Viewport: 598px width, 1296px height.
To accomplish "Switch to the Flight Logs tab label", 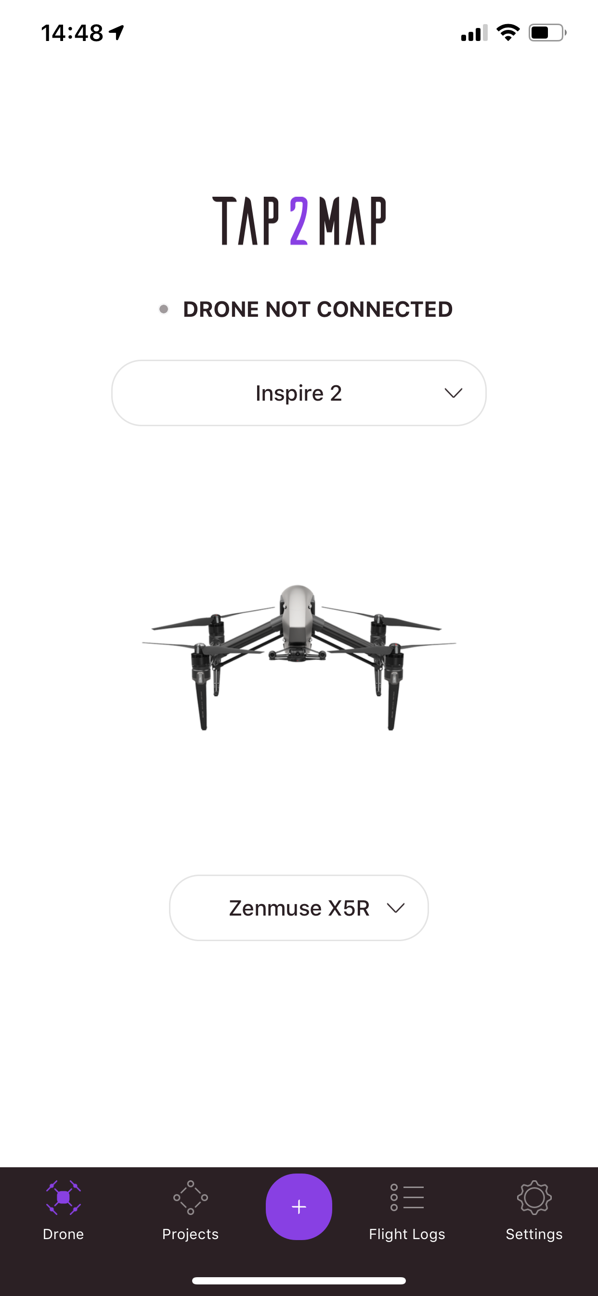I will point(407,1234).
